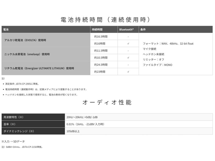Image resolution: width=215 pixels, height=161 pixels.
Task: Click the 周波数特性 row label
Action: tap(13, 117)
